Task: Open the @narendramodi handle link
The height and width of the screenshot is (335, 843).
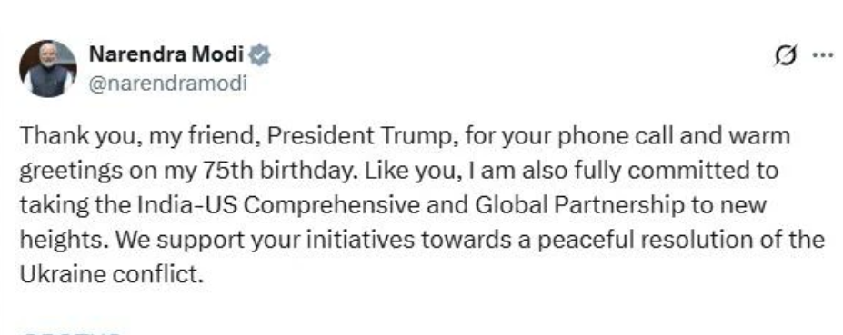Action: tap(167, 84)
